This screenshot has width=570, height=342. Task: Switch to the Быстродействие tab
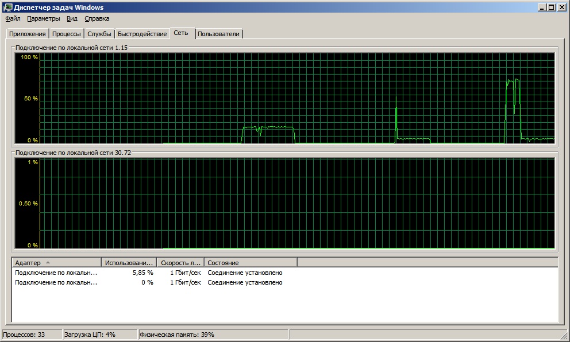pyautogui.click(x=142, y=34)
